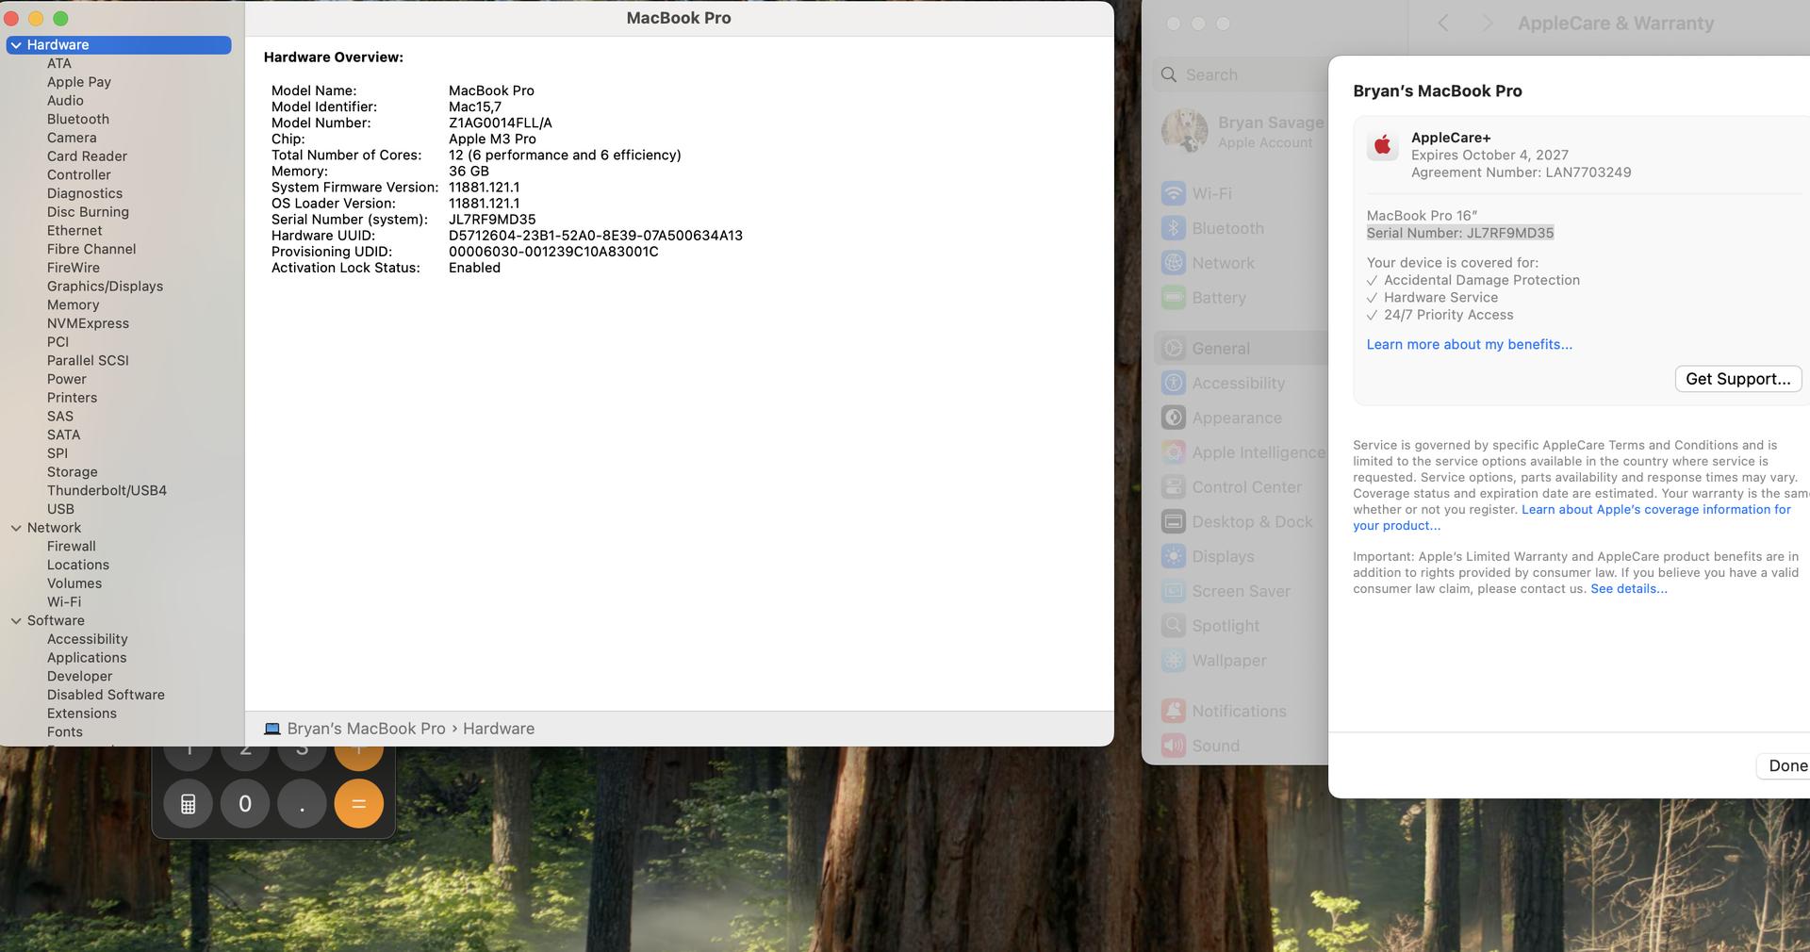Viewport: 1810px width, 952px height.
Task: Click the Agreement Number LAN7703249 text
Action: point(1521,172)
